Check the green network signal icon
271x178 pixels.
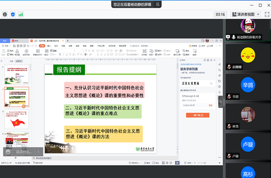coord(20,14)
